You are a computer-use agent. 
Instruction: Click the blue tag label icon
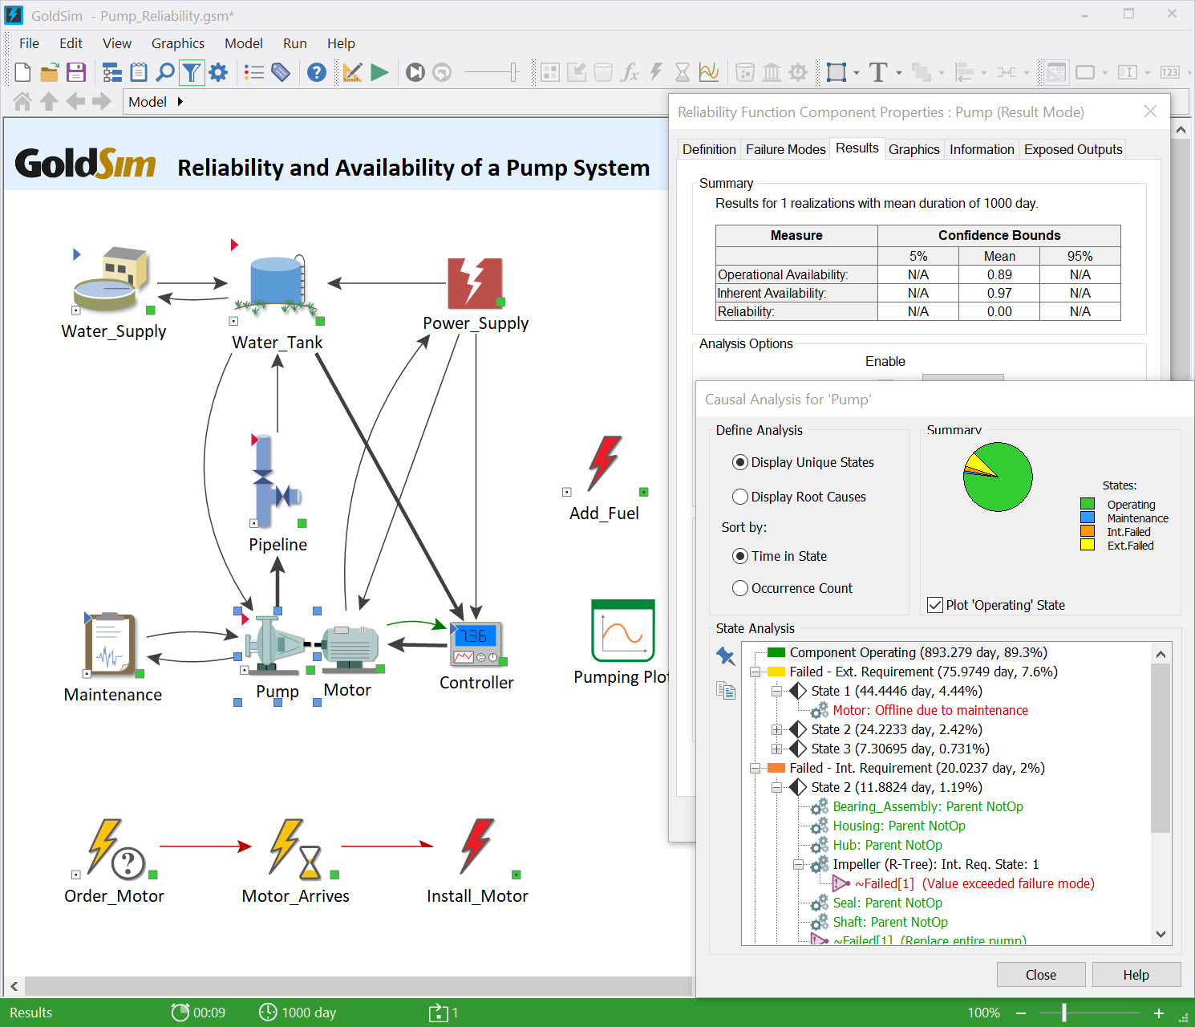pos(281,72)
